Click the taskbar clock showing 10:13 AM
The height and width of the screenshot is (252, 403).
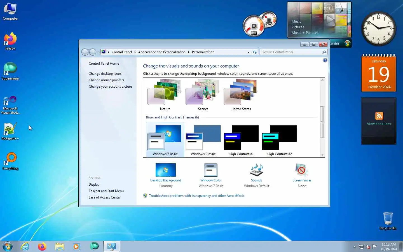point(388,247)
